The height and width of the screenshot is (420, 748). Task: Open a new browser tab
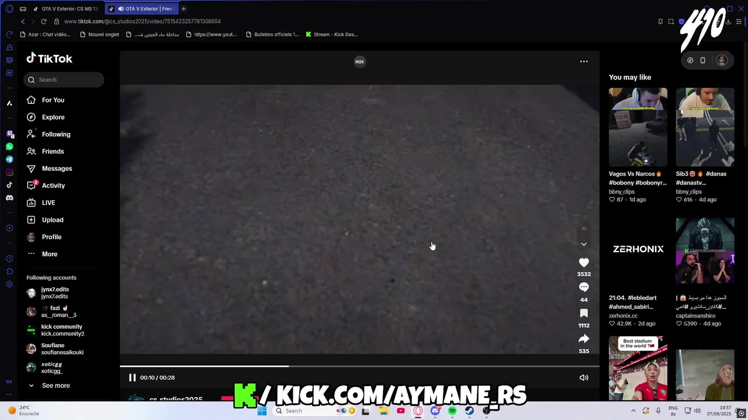pos(183,9)
